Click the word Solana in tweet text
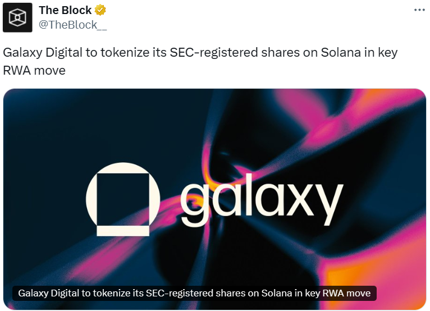Image resolution: width=430 pixels, height=311 pixels. coord(342,53)
